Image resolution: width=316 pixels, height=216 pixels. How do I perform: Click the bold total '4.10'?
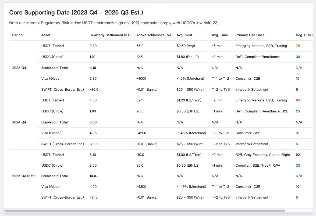point(93,68)
